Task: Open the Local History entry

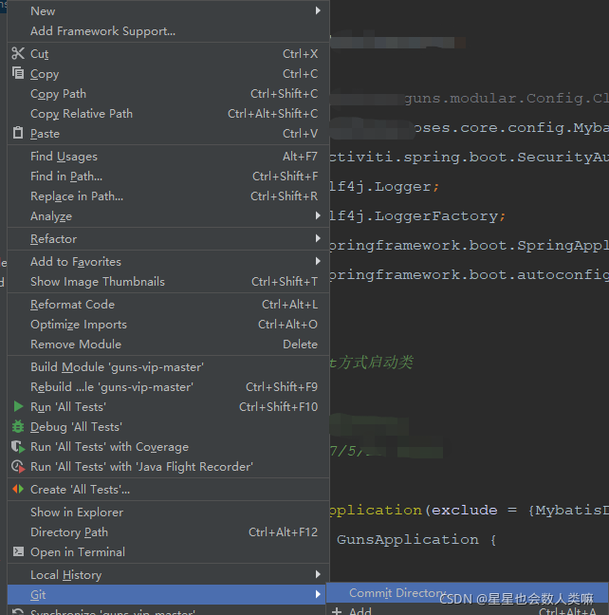Action: pyautogui.click(x=168, y=574)
